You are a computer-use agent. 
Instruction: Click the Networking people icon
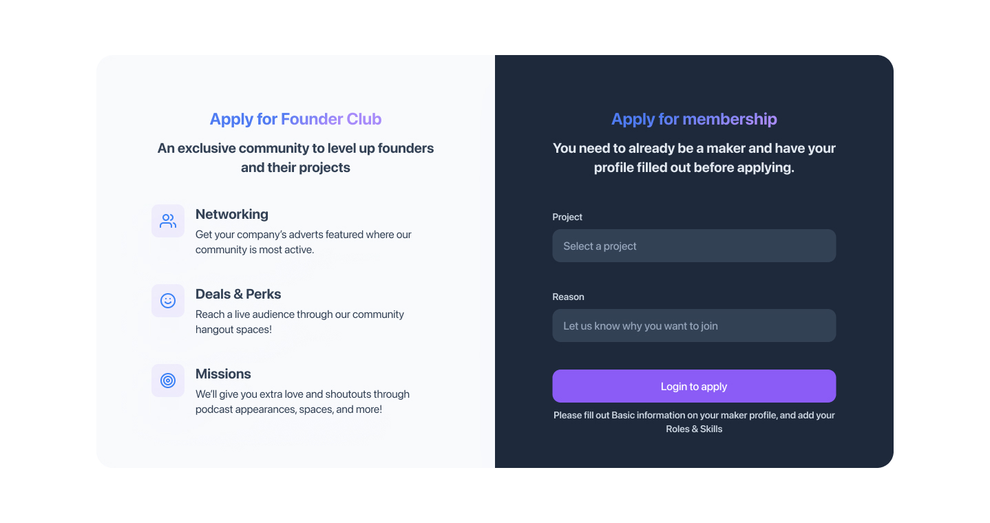(168, 221)
